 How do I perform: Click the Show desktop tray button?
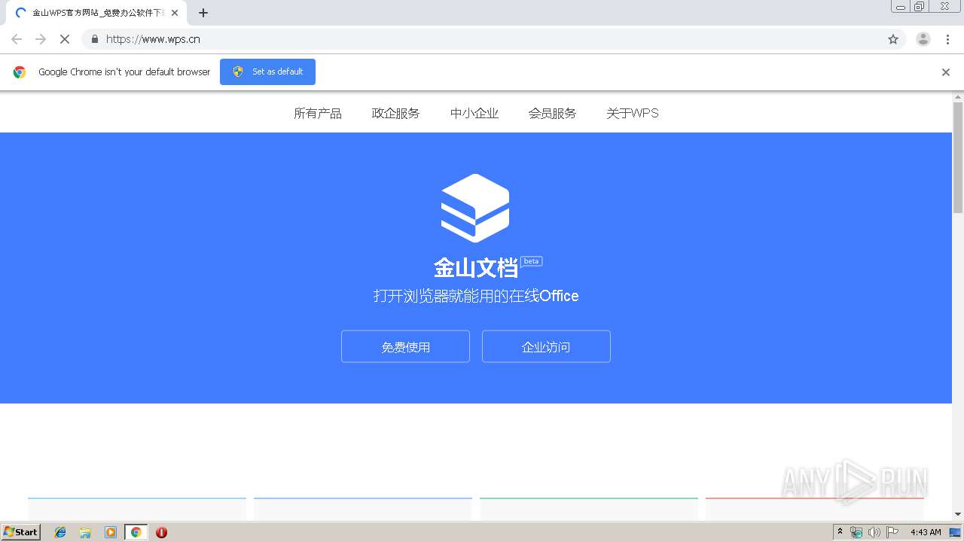955,532
